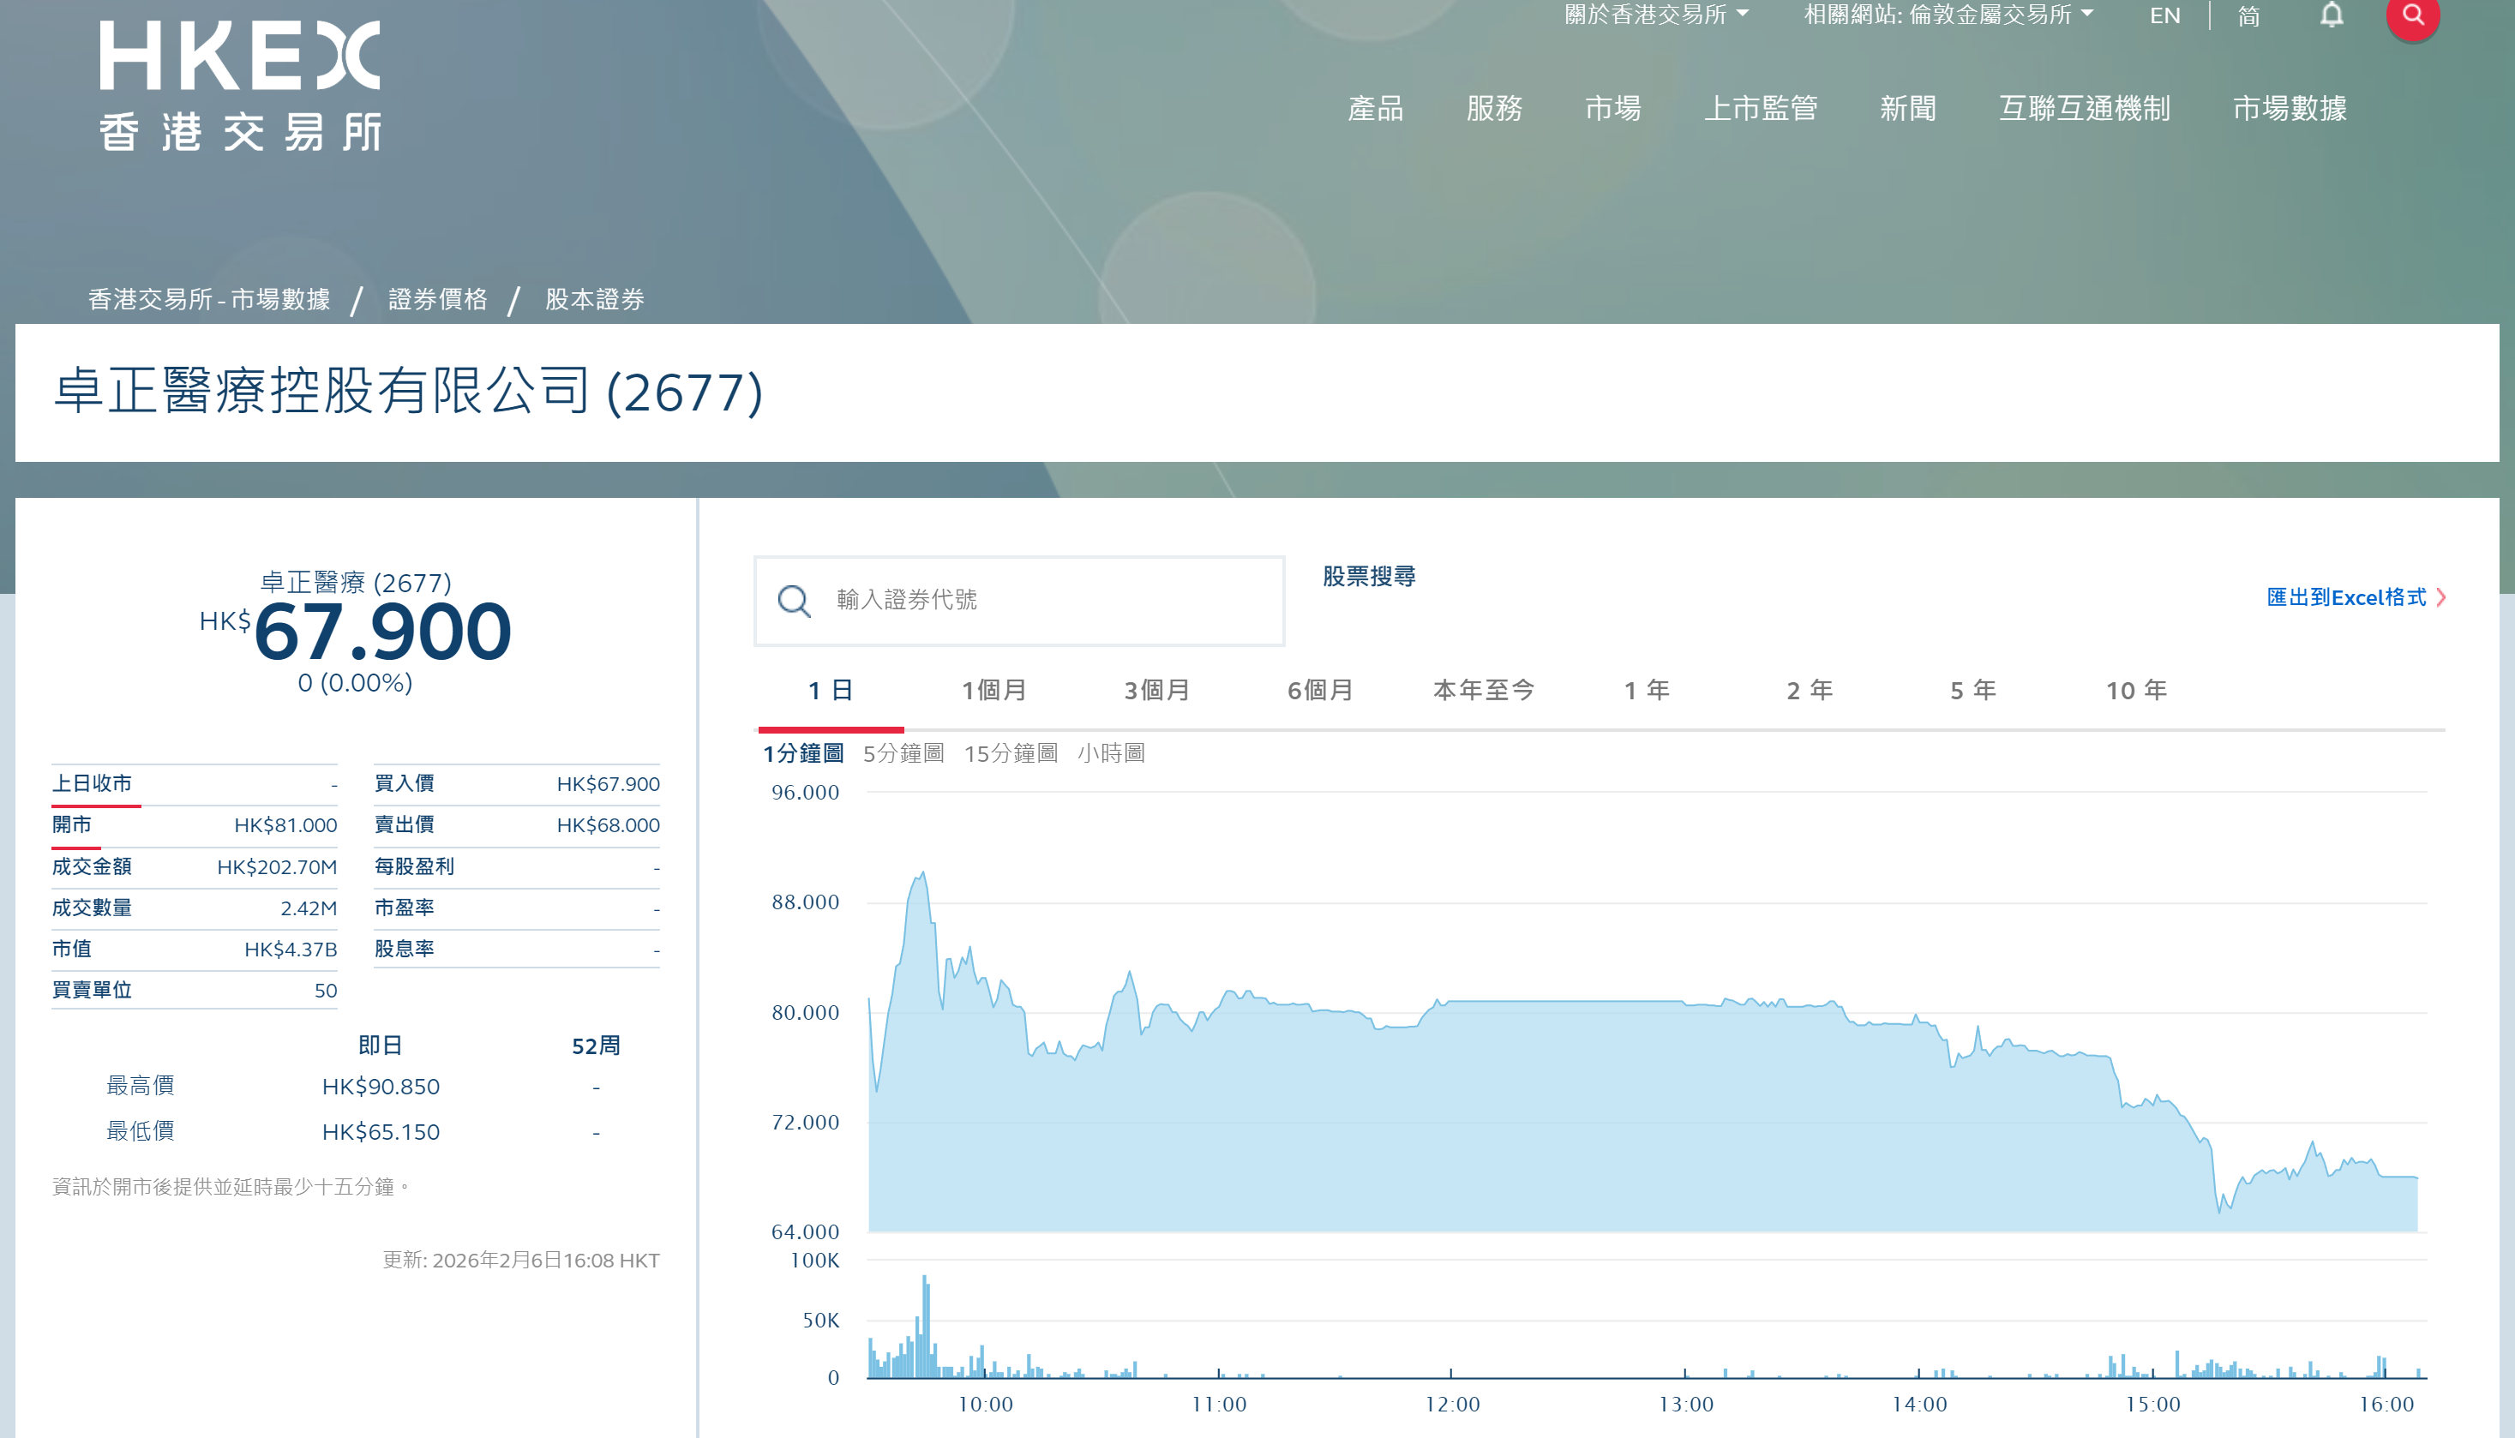Click the 市盈率 label
The image size is (2515, 1438).
404,908
